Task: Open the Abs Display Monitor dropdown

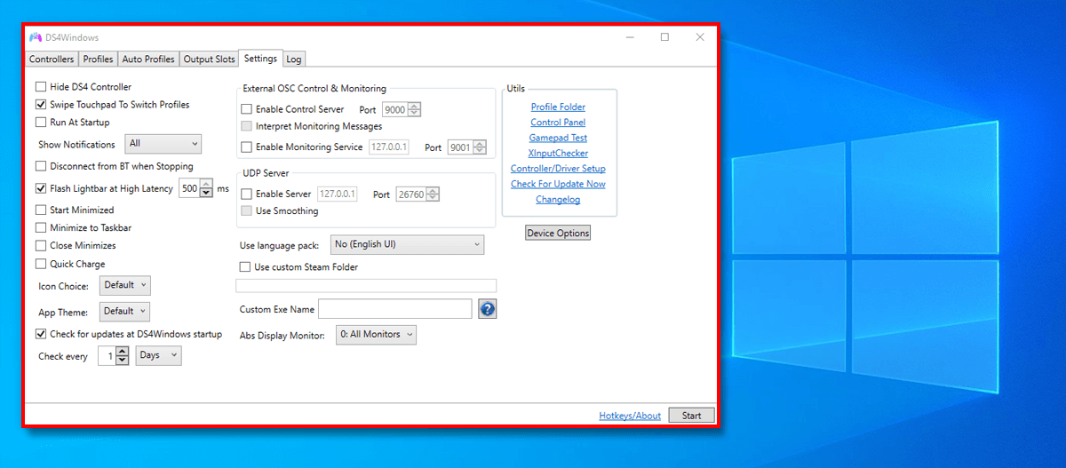Action: (x=375, y=335)
